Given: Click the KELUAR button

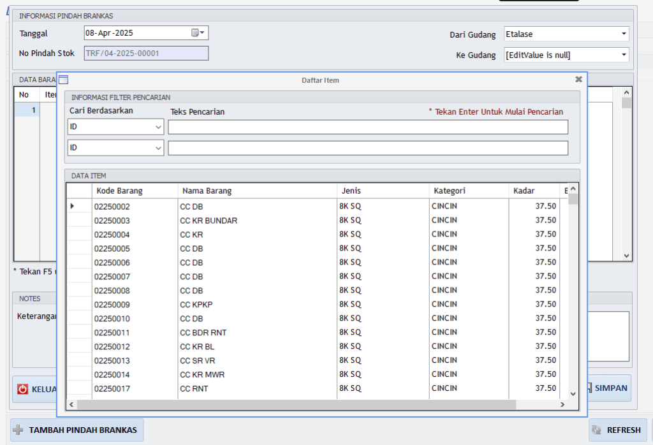Looking at the screenshot, I should point(35,390).
